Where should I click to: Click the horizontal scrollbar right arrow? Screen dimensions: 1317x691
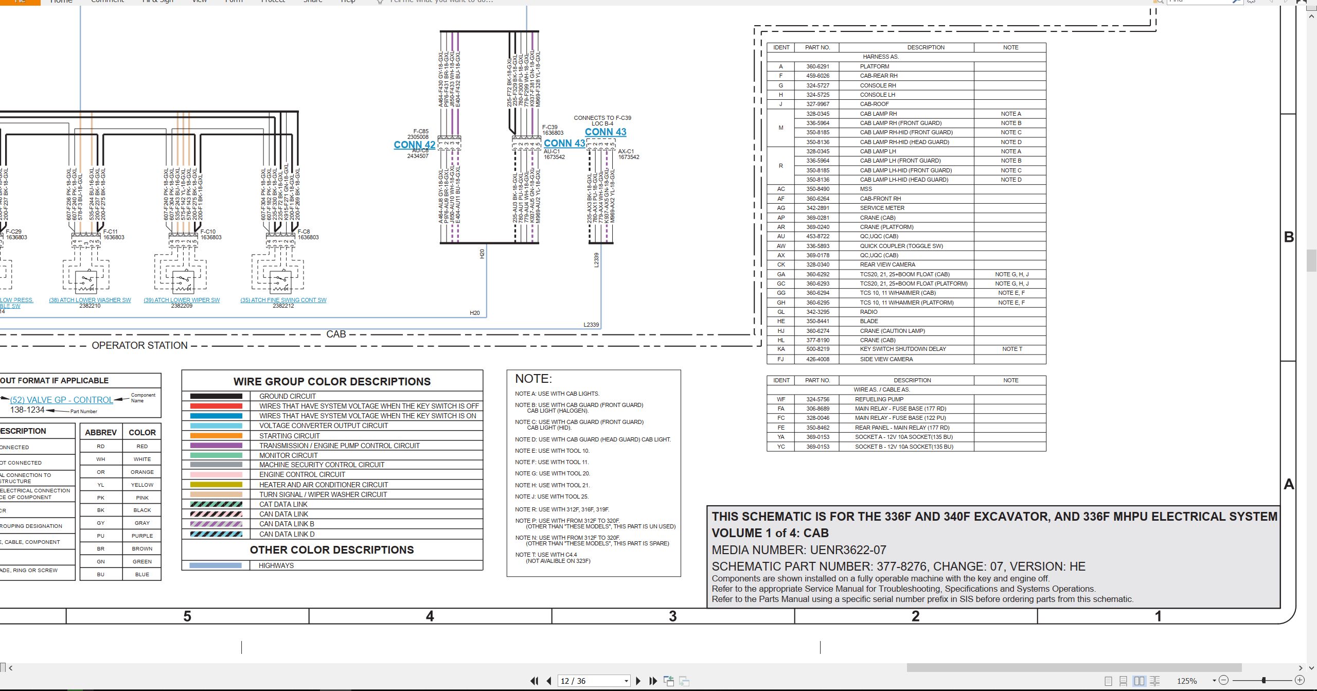point(1301,668)
